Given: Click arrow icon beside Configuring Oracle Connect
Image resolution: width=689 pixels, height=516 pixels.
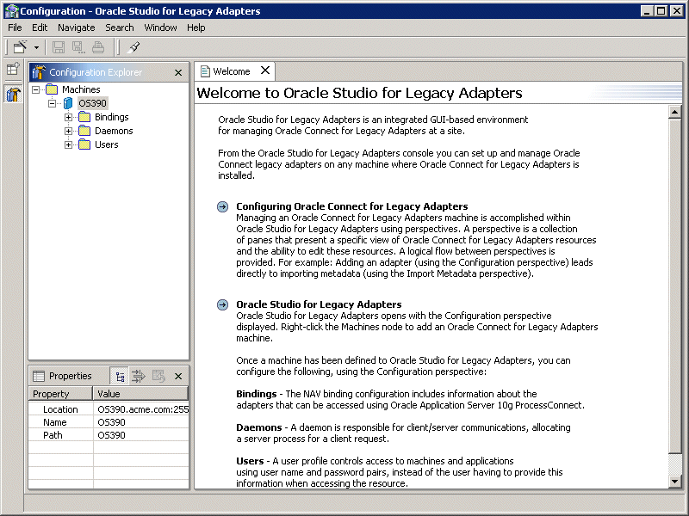Looking at the screenshot, I should point(223,206).
